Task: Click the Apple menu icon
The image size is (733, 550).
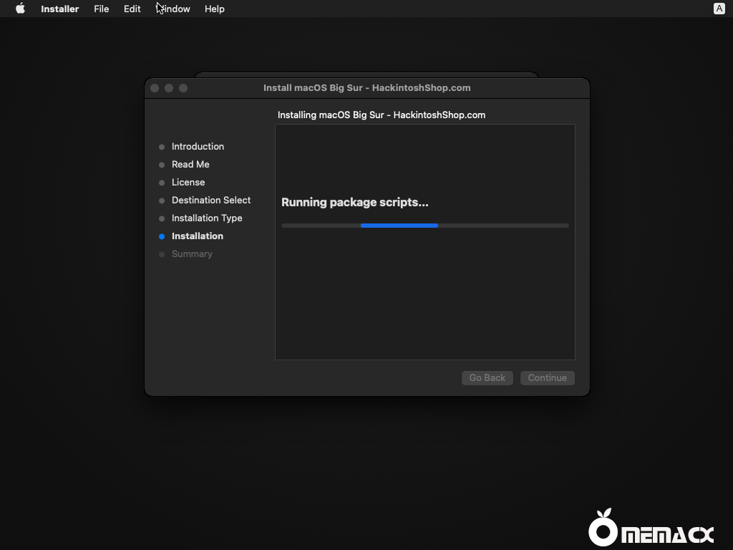Action: click(20, 9)
